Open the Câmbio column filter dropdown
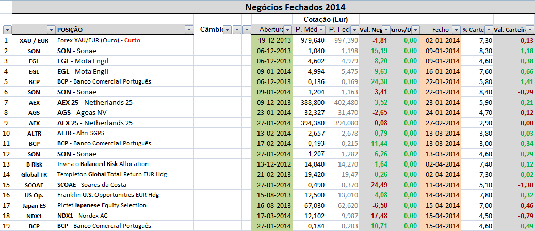The image size is (535, 231). pyautogui.click(x=228, y=30)
